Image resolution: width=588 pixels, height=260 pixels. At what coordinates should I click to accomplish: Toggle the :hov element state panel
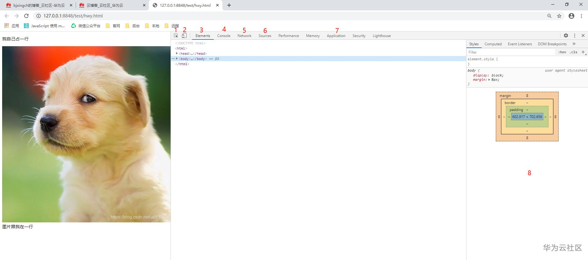[562, 52]
